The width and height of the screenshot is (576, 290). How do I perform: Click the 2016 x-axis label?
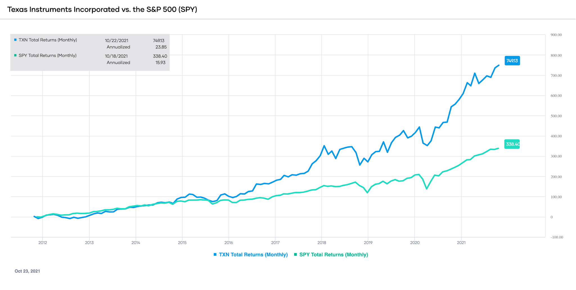(x=229, y=242)
